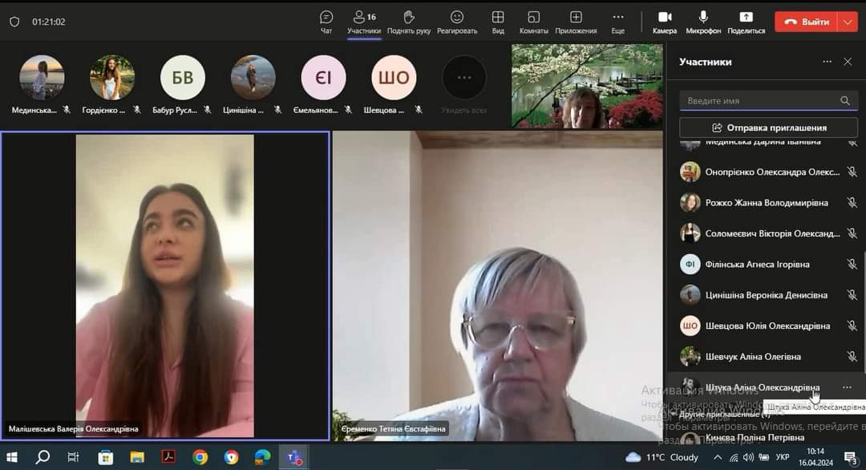Image resolution: width=866 pixels, height=470 pixels.
Task: Select the БВ Бабур avatar
Action: (182, 77)
